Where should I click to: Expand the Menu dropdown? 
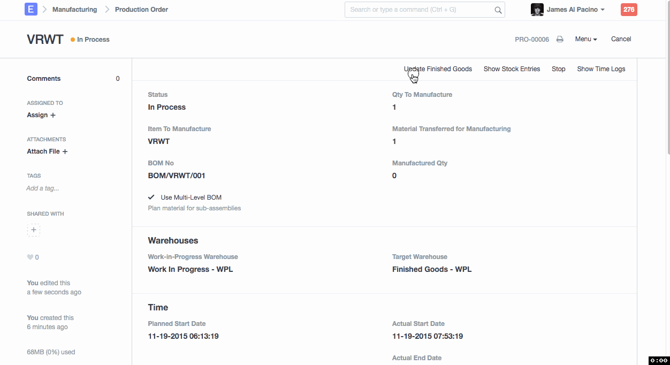[x=585, y=39]
